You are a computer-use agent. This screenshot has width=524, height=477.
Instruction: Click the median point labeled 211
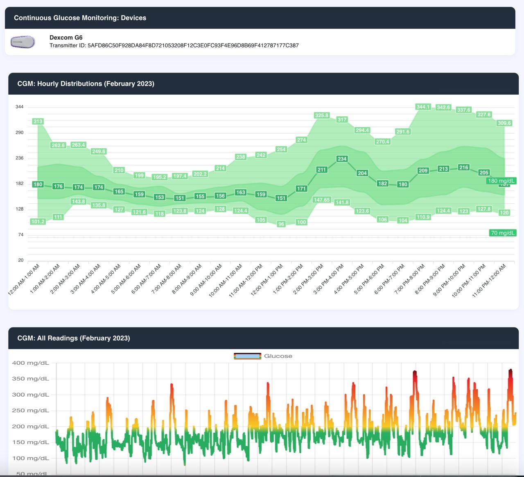(322, 170)
